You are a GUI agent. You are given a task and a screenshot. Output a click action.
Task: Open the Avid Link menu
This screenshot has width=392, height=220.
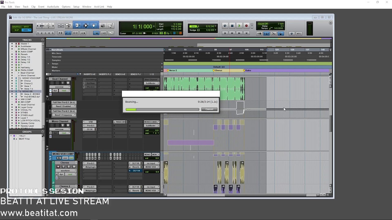pyautogui.click(x=99, y=7)
